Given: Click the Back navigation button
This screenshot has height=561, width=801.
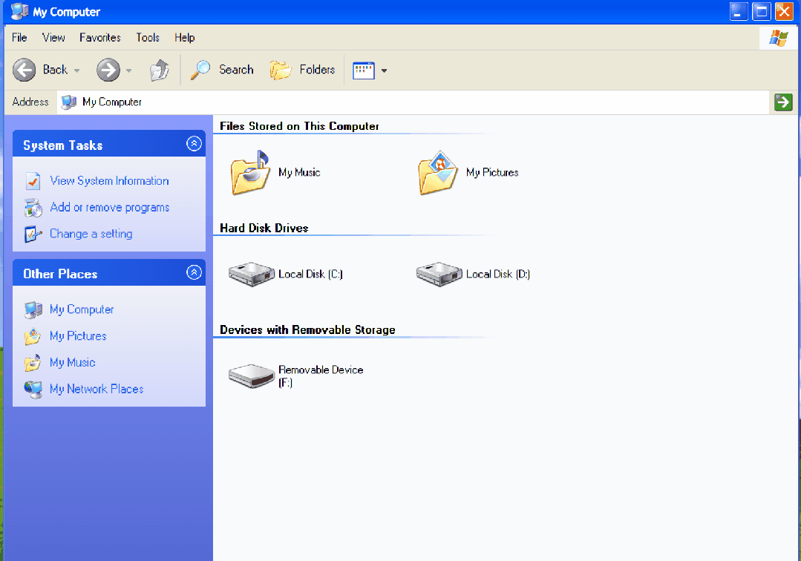Looking at the screenshot, I should coord(24,70).
